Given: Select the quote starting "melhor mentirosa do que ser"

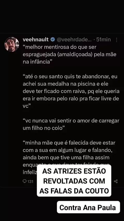Looking at the screenshot, I should 70,54.
